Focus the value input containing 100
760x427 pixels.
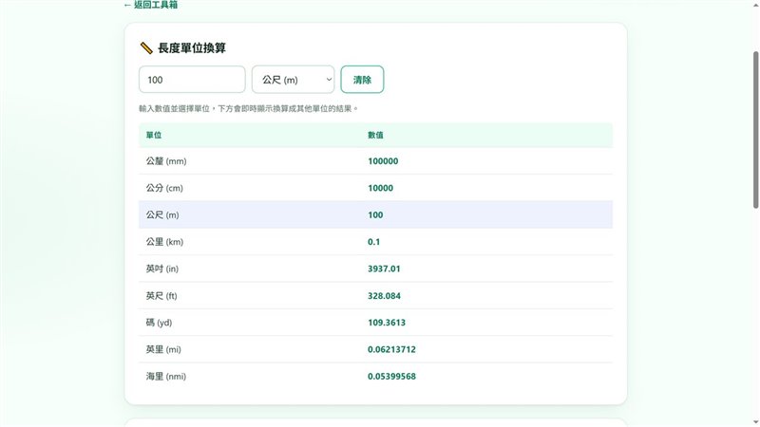tap(192, 80)
